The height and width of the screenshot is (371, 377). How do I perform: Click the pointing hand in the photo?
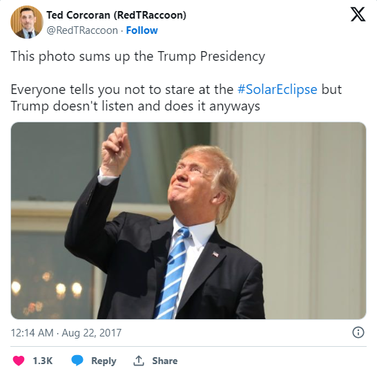(x=116, y=150)
